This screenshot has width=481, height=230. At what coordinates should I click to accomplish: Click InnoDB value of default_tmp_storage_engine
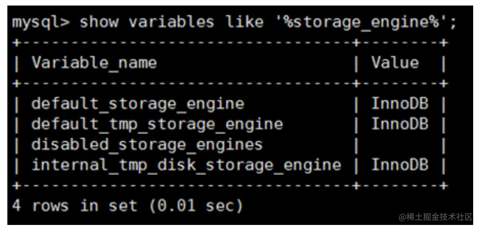[399, 124]
